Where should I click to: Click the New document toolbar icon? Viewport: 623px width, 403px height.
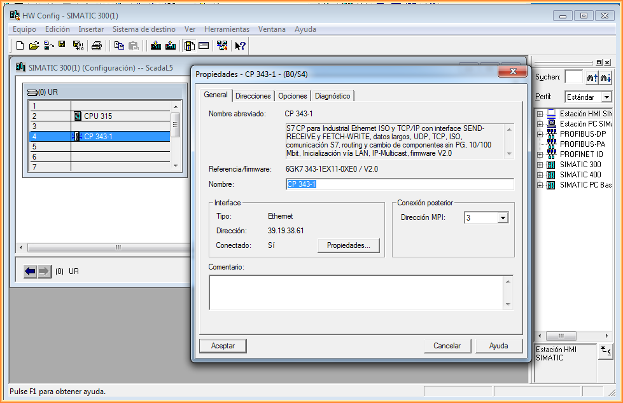pos(20,45)
